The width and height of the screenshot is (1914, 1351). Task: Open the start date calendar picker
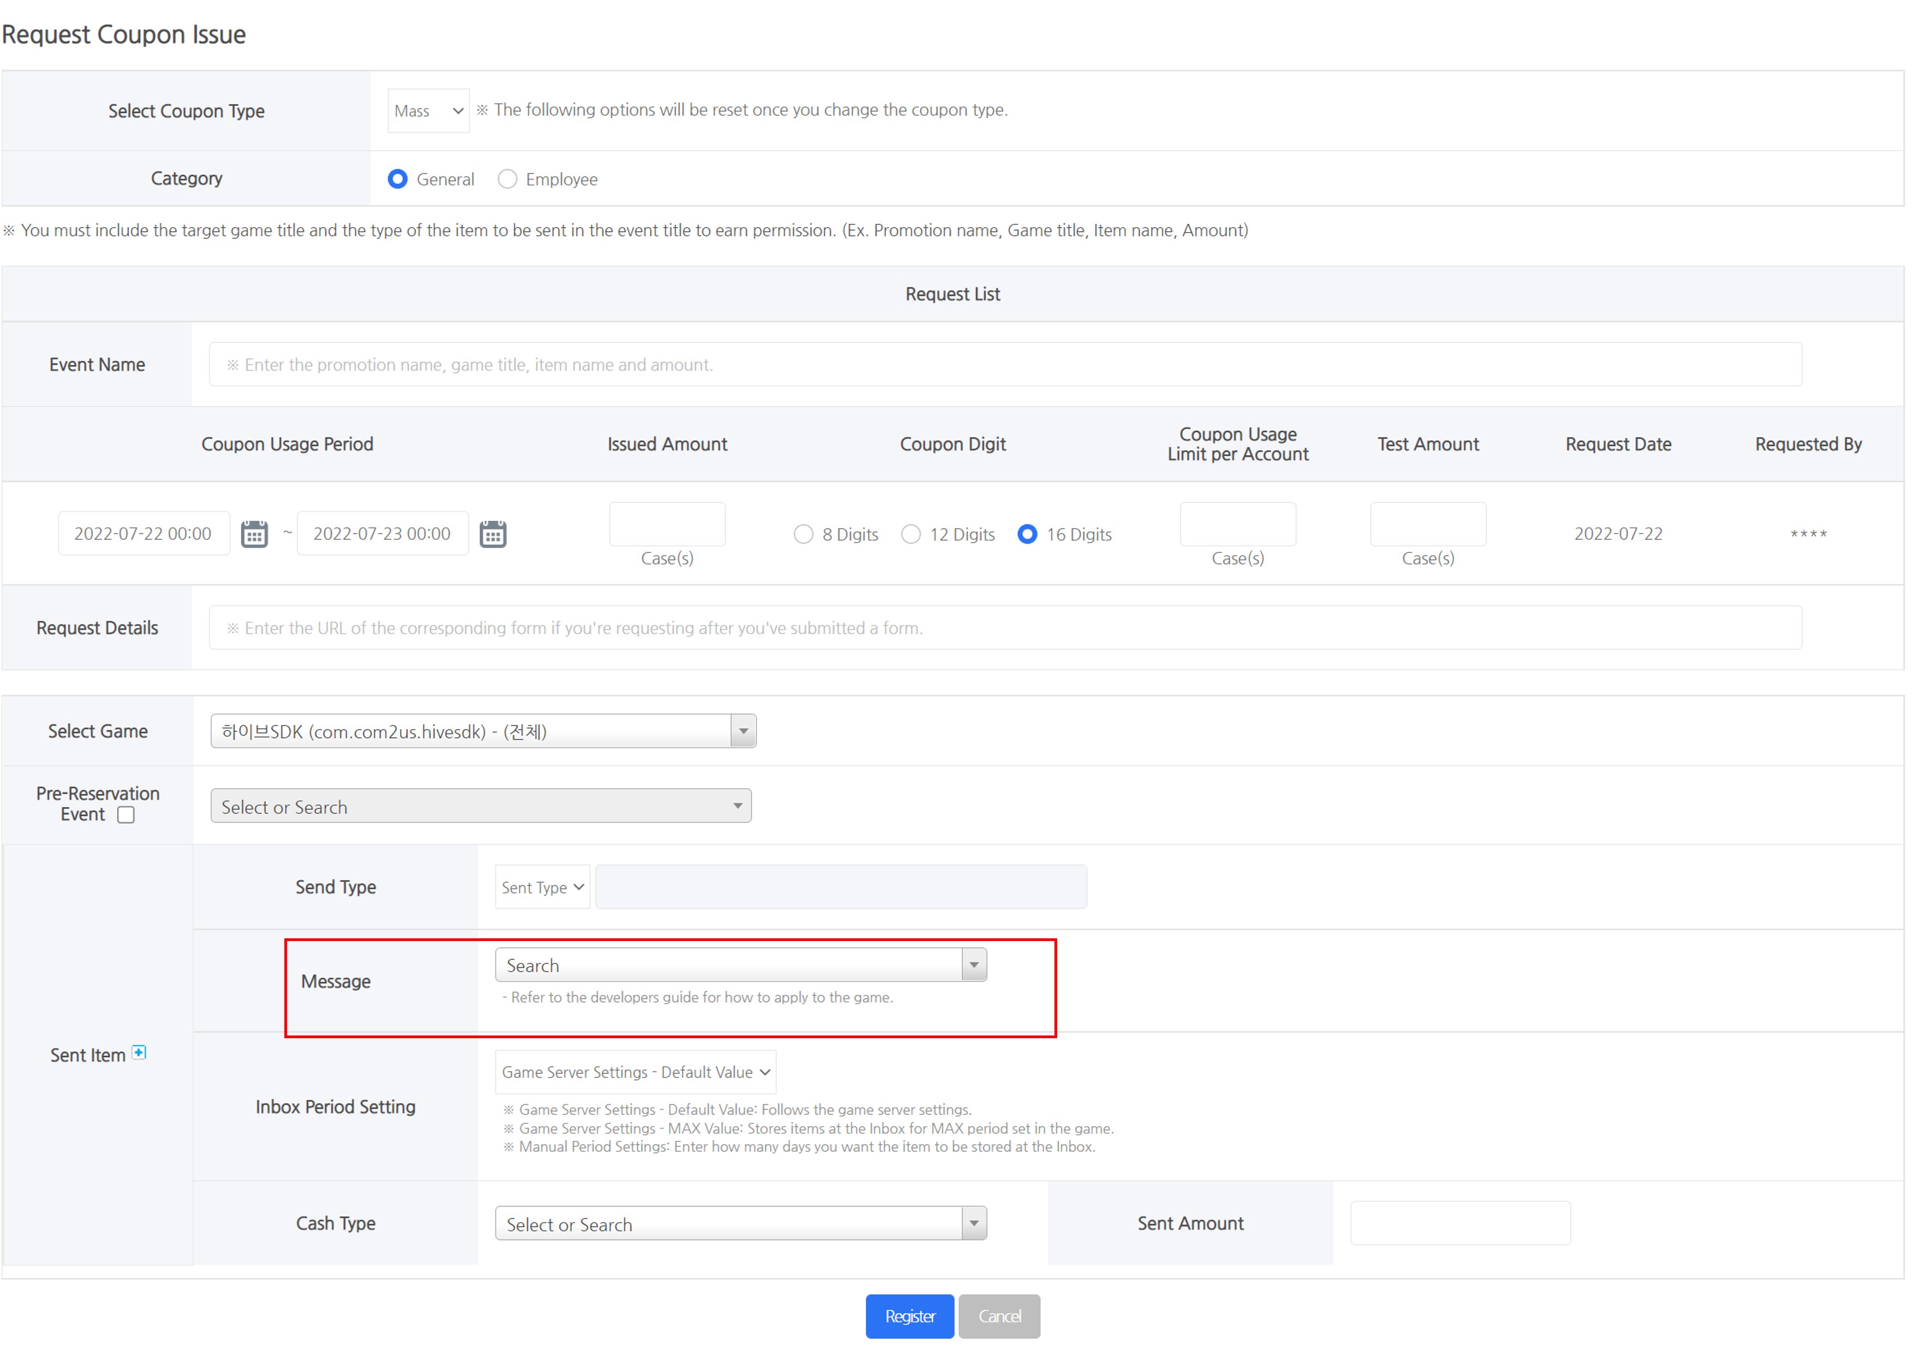tap(254, 534)
